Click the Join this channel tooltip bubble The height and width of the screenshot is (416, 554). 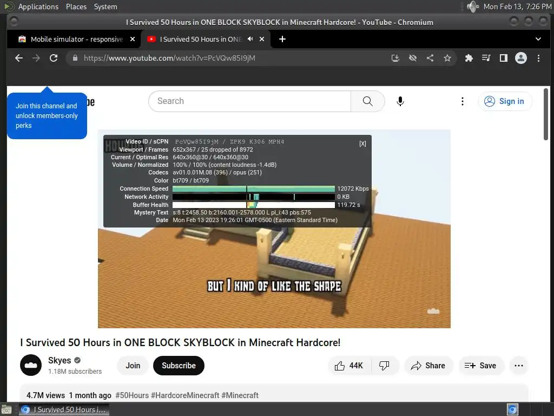[x=47, y=115]
